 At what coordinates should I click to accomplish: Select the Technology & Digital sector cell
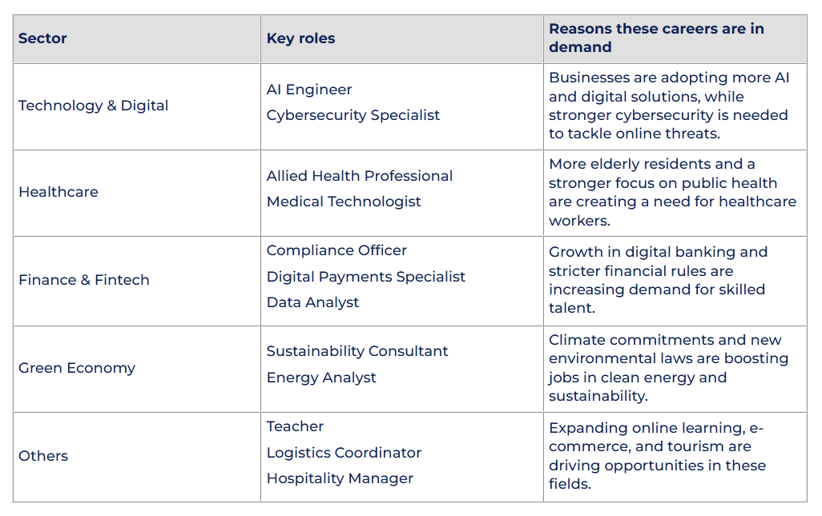[x=94, y=106]
